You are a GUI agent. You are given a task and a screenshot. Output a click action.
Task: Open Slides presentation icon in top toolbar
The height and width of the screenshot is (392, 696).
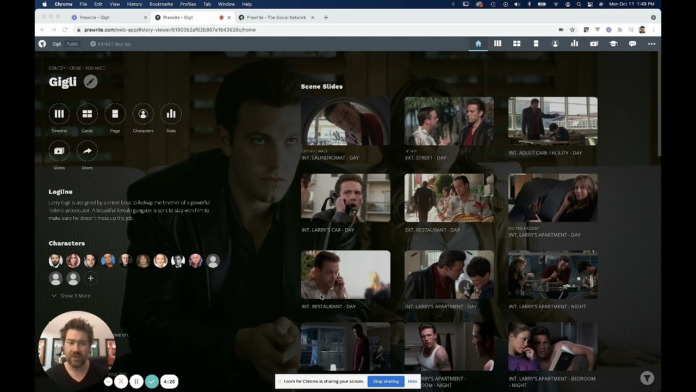tap(594, 44)
